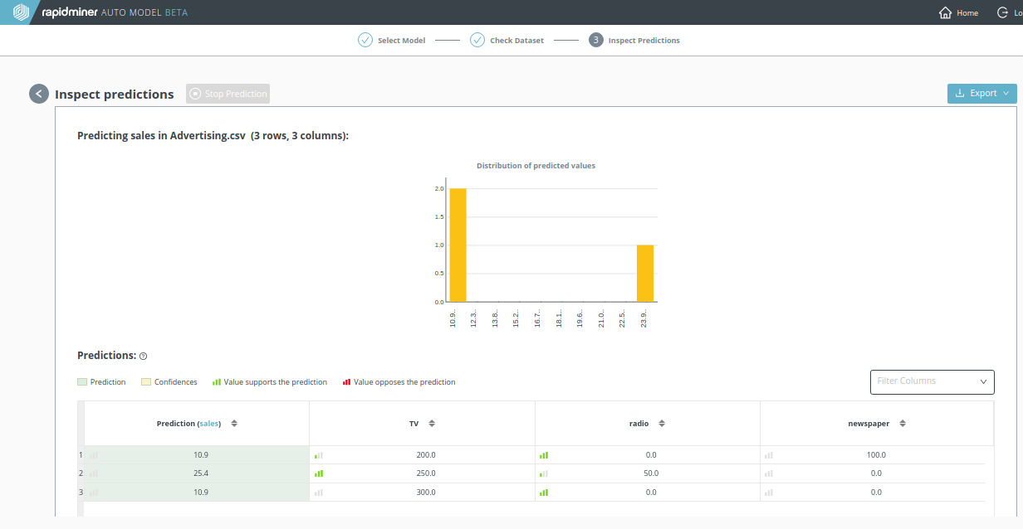Toggle sort on the radio column
The image size is (1023, 529).
pos(662,424)
